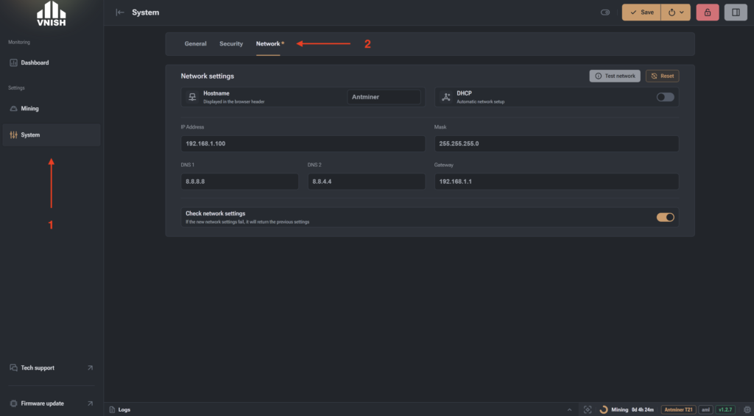Run Test network
The image size is (754, 416).
tap(615, 76)
